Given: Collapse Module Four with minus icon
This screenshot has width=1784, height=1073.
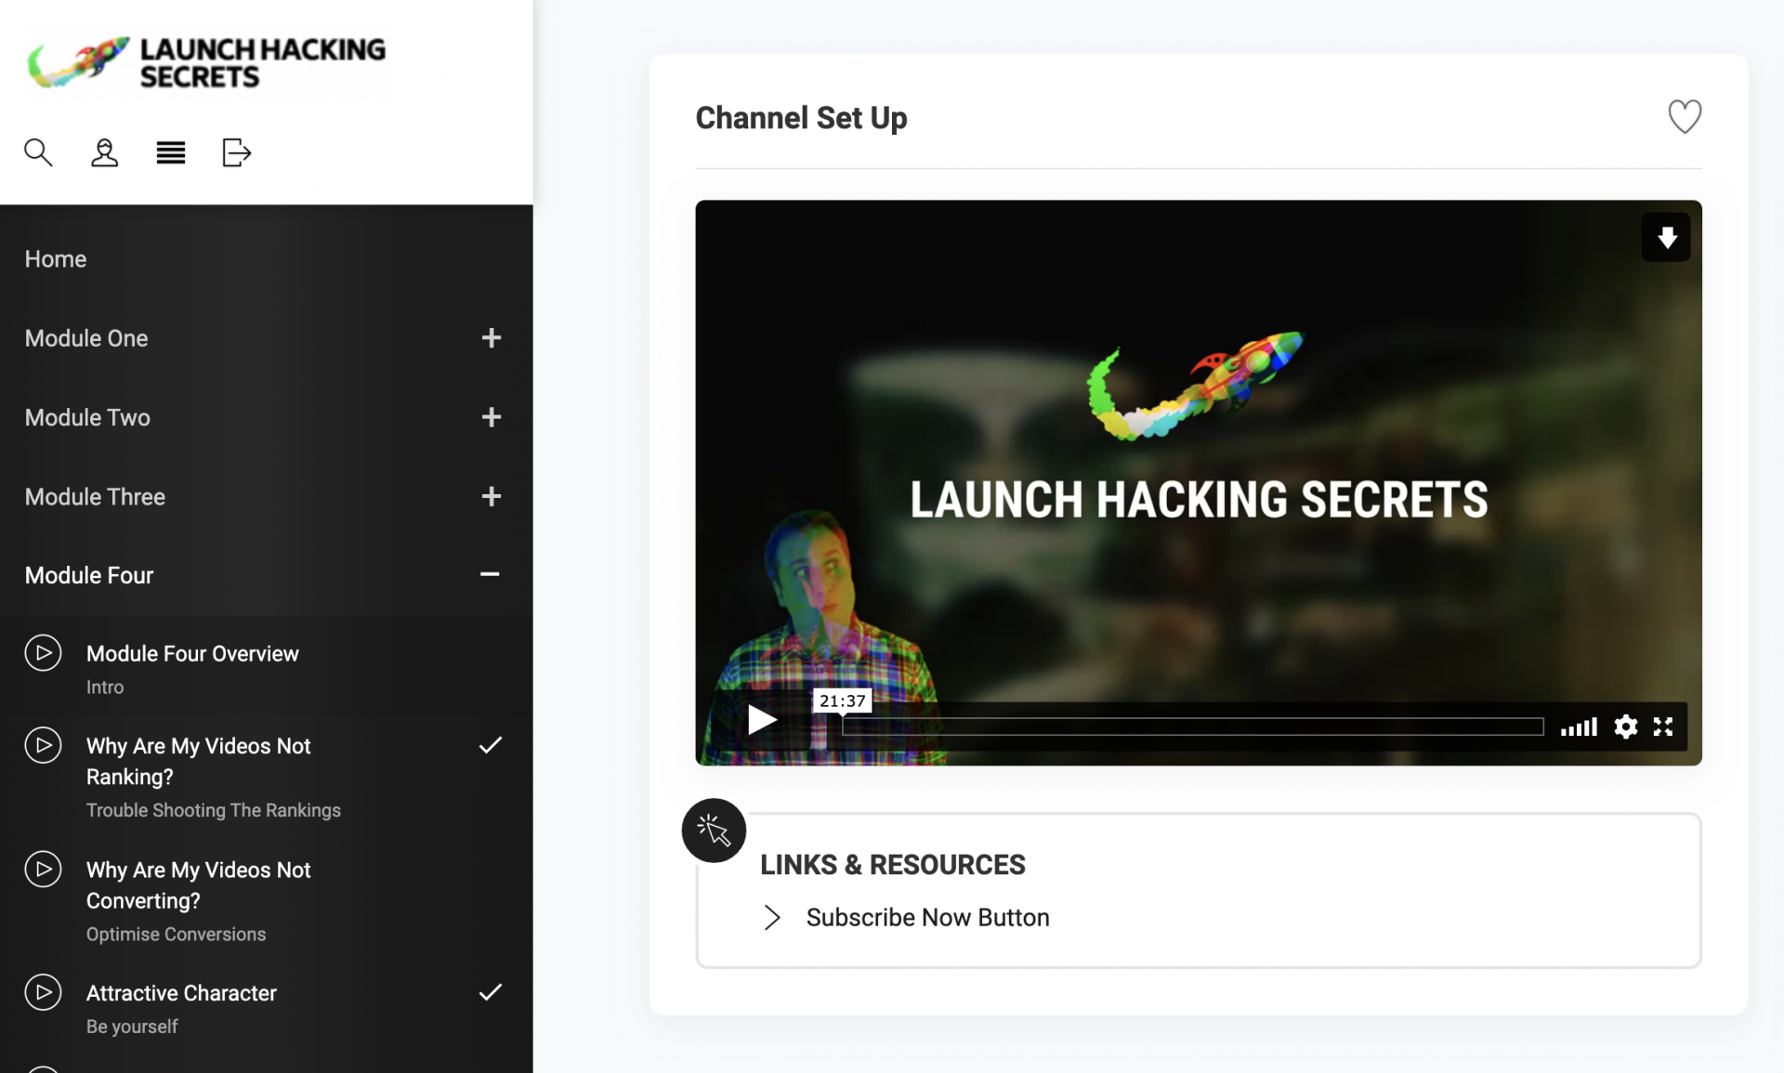Looking at the screenshot, I should tap(490, 575).
